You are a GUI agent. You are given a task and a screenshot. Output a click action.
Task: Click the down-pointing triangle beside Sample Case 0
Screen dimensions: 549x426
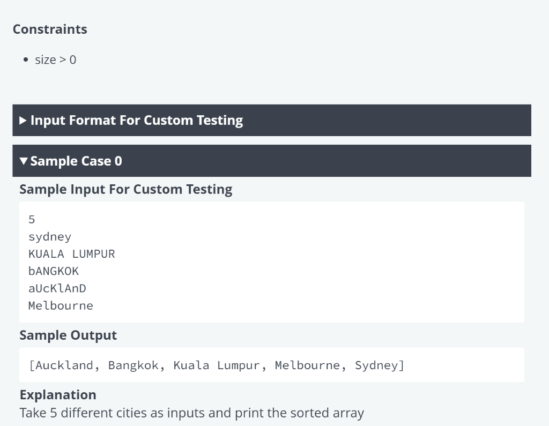pyautogui.click(x=23, y=161)
